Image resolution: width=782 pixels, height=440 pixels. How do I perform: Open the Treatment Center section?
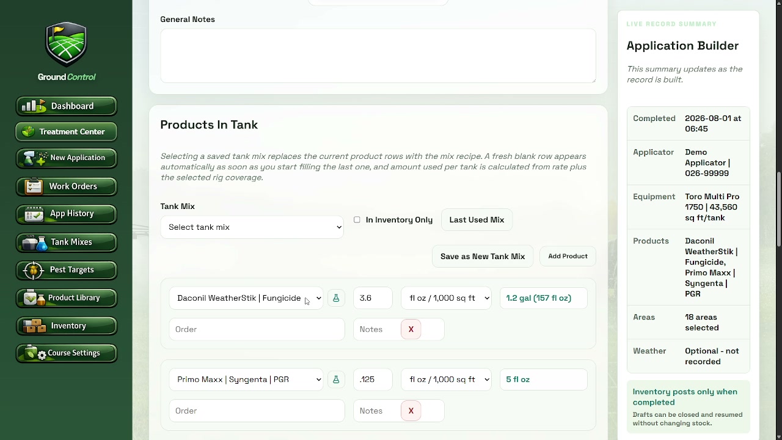tap(66, 132)
